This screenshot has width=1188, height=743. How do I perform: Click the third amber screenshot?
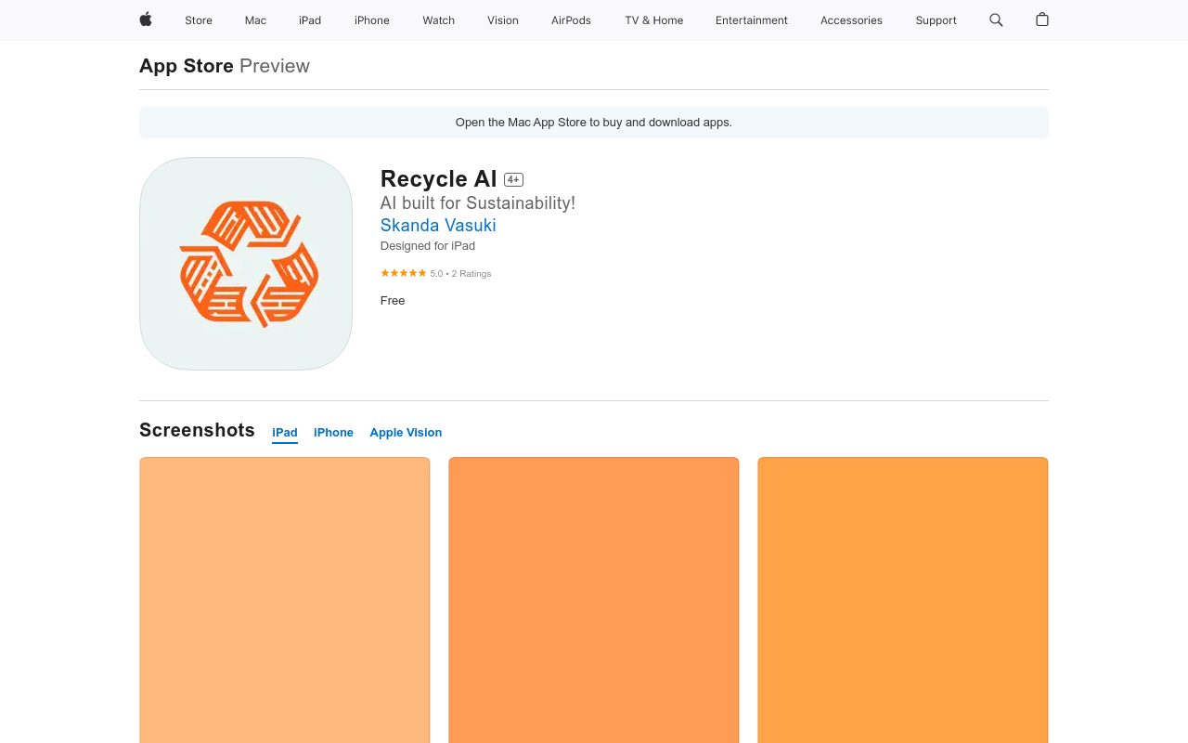click(x=903, y=600)
